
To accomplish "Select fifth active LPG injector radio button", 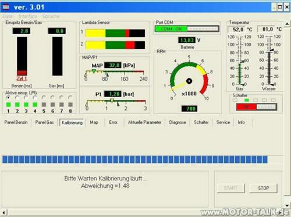I will 44,97.
